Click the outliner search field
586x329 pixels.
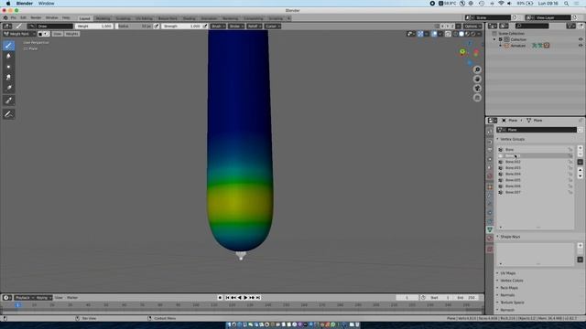click(532, 26)
